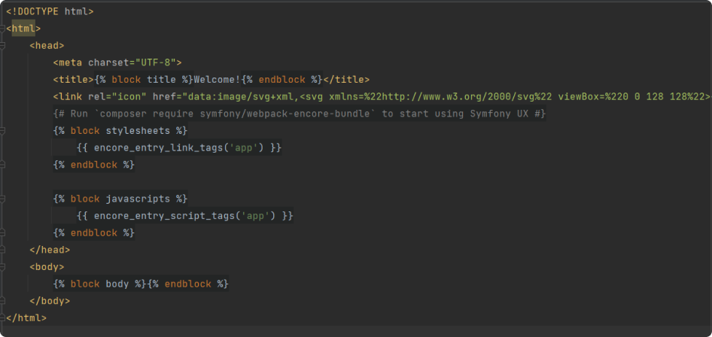Click the closing /head tag
Image resolution: width=712 pixels, height=337 pixels.
coord(50,250)
